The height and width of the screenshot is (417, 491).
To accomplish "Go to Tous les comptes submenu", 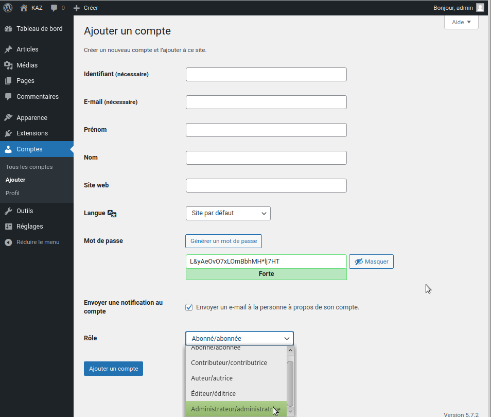I will [29, 167].
